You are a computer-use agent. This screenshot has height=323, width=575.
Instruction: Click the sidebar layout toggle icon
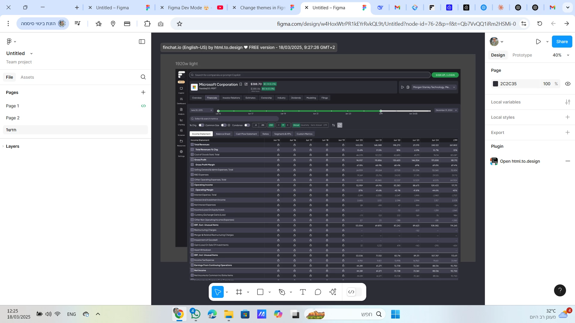pyautogui.click(x=142, y=42)
